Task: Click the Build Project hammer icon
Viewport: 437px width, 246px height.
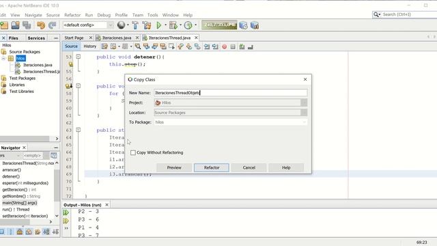Action: 135,25
